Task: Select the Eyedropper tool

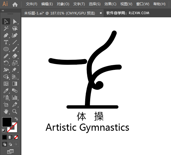Action: click(6, 91)
